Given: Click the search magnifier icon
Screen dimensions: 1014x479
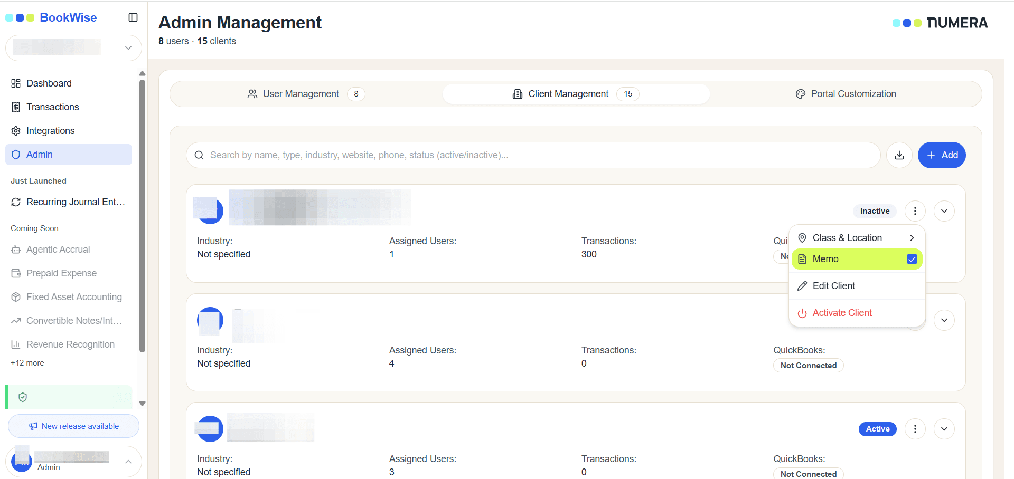Looking at the screenshot, I should click(x=199, y=155).
